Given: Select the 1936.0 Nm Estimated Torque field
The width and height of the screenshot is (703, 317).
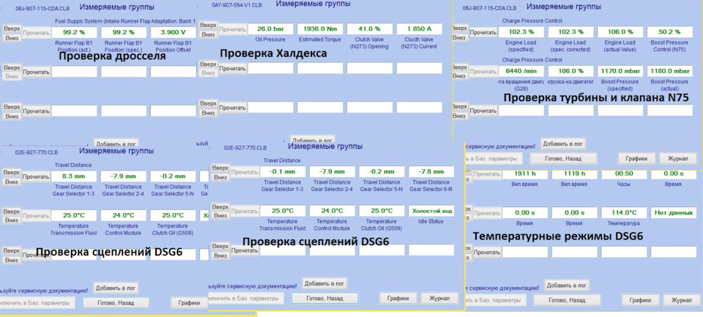Looking at the screenshot, I should (x=320, y=29).
